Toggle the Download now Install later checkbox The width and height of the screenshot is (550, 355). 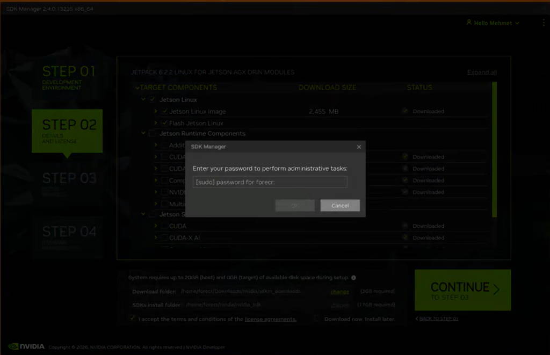click(316, 318)
